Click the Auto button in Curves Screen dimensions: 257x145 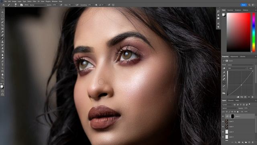coord(251,68)
